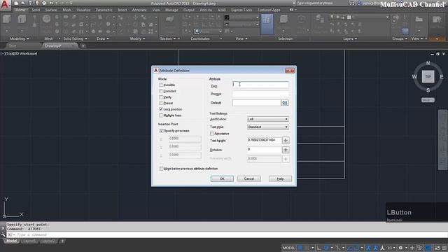Click the Save quick-access icon
This screenshot has width=448, height=252.
click(x=30, y=3)
